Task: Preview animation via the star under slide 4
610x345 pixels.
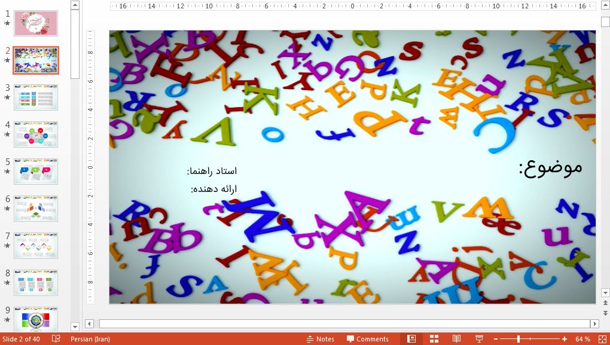Action: [x=6, y=139]
